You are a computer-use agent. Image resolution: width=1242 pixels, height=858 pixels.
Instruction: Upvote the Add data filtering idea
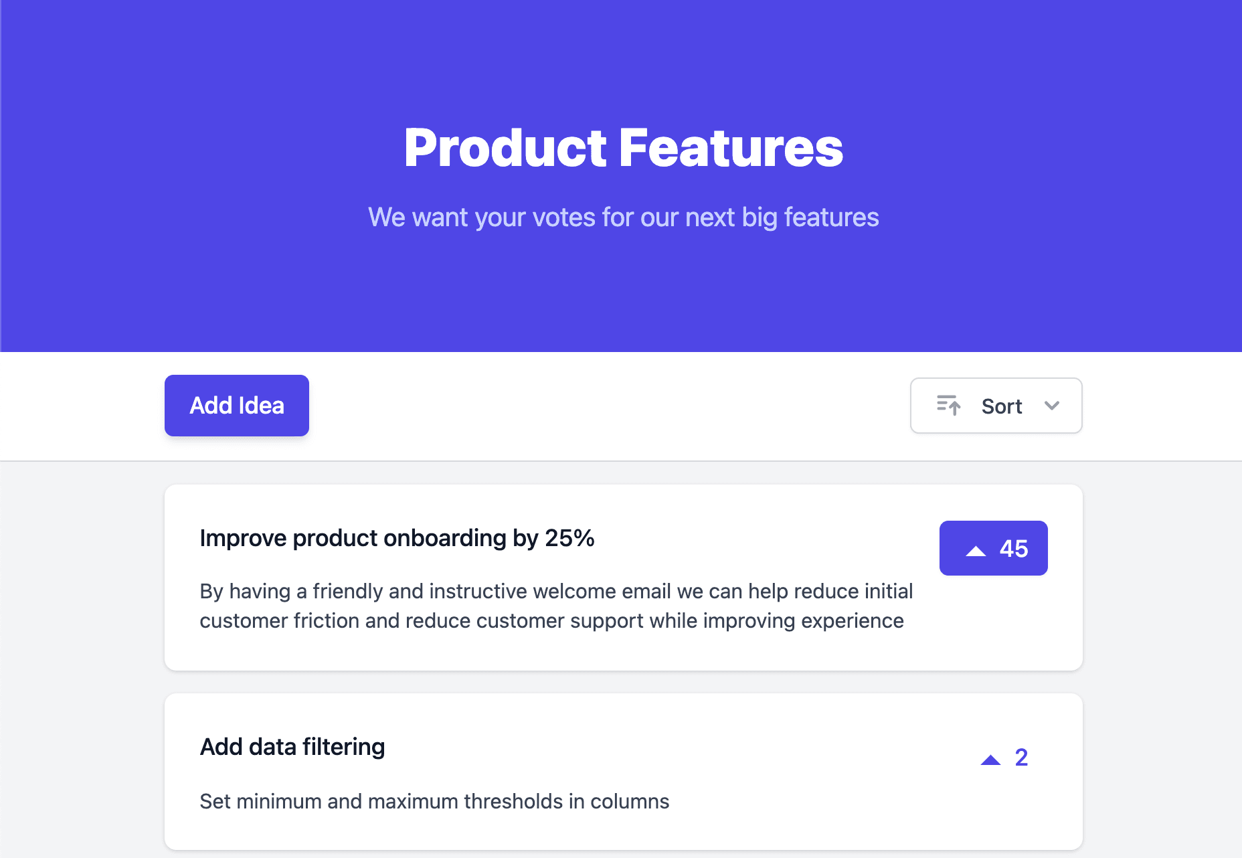click(1004, 758)
